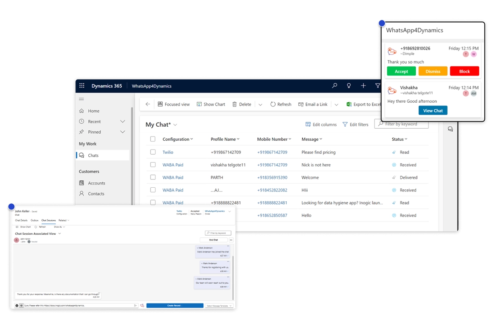Click the End Chat button

coord(214,240)
